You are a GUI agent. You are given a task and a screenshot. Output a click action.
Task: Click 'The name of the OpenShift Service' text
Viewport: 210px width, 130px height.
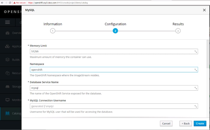[66, 93]
